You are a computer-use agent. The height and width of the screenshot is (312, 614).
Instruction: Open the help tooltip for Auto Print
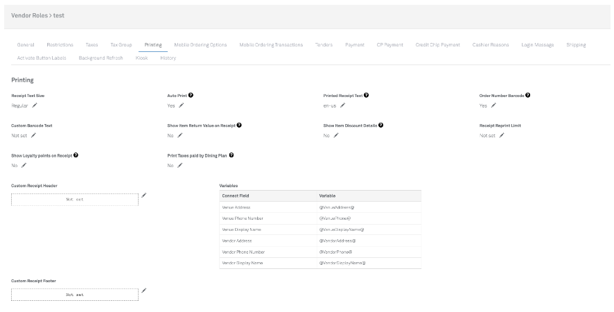coord(191,95)
